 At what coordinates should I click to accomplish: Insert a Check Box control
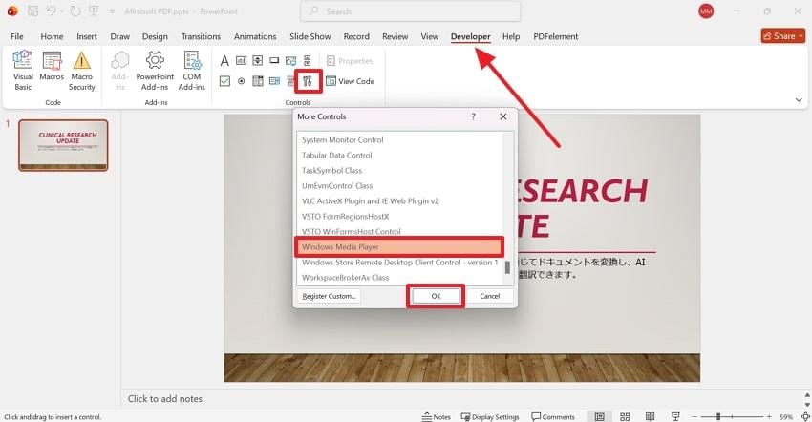click(x=224, y=81)
